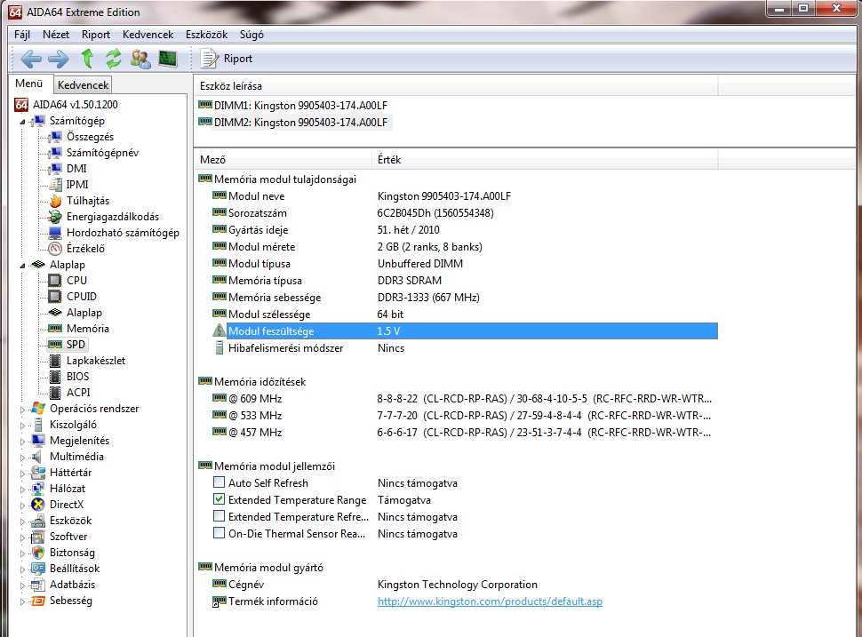The height and width of the screenshot is (637, 862).
Task: Open the Érzékelő gauge icon
Action: [55, 249]
